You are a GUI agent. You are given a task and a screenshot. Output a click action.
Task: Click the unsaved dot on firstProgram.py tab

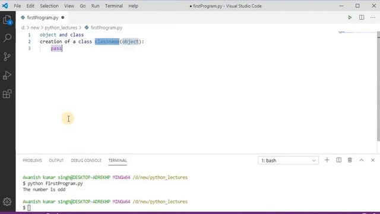coord(63,17)
